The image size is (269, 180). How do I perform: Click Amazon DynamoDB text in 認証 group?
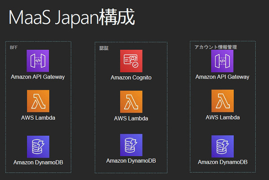[x=131, y=160]
